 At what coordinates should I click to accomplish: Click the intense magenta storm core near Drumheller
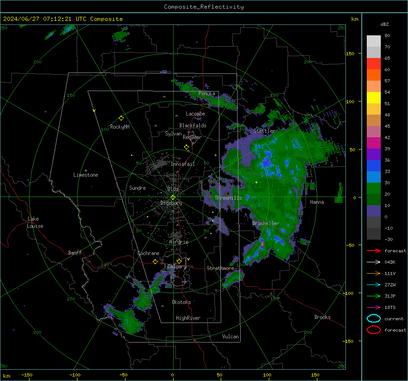pos(262,244)
